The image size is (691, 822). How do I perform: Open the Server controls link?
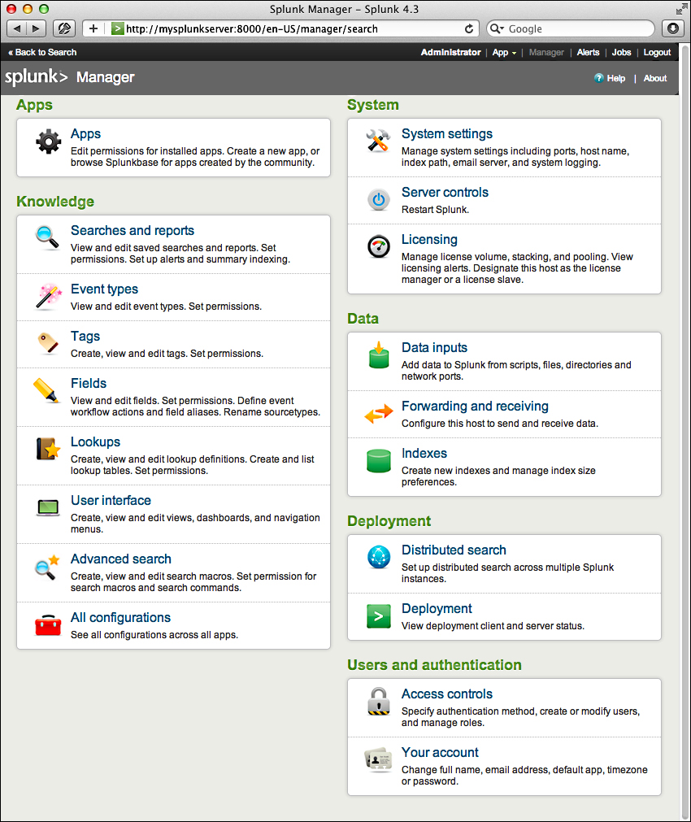click(445, 193)
